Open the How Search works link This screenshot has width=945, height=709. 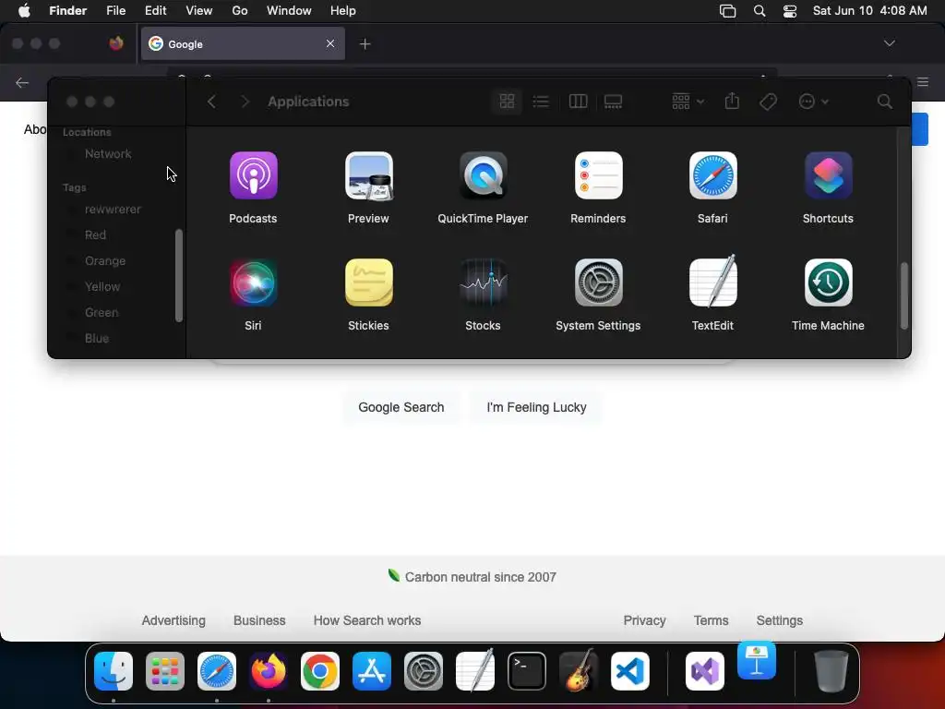coord(367,620)
